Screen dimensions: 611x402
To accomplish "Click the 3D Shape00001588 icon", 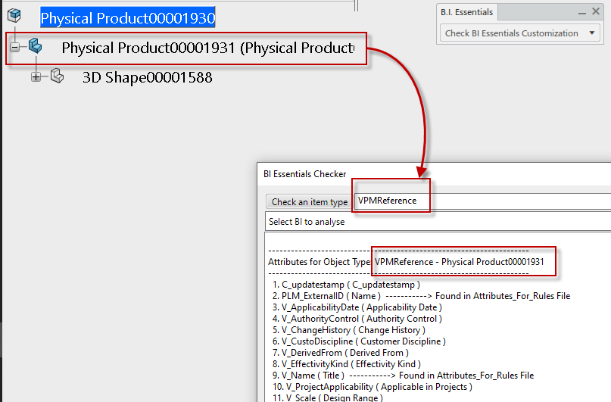I will coord(57,76).
